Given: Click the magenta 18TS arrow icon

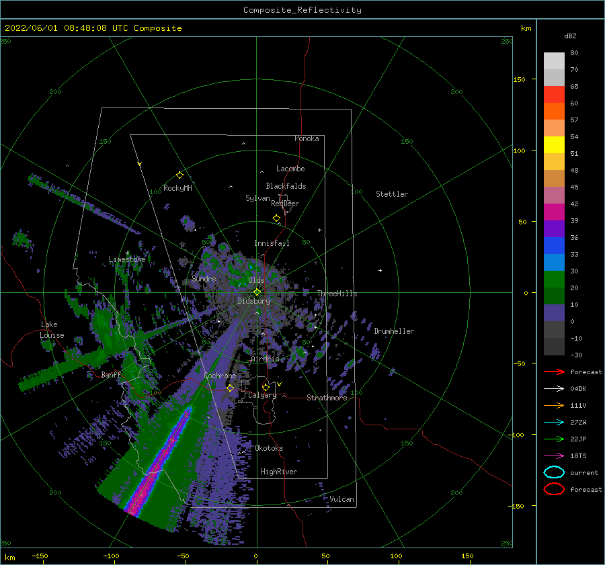Looking at the screenshot, I should pos(554,456).
